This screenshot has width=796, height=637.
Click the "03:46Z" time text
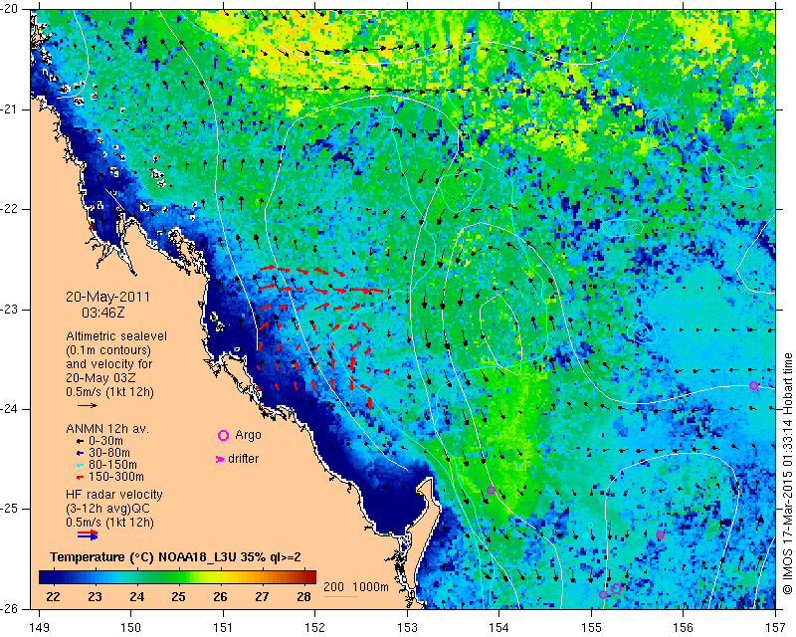(103, 313)
